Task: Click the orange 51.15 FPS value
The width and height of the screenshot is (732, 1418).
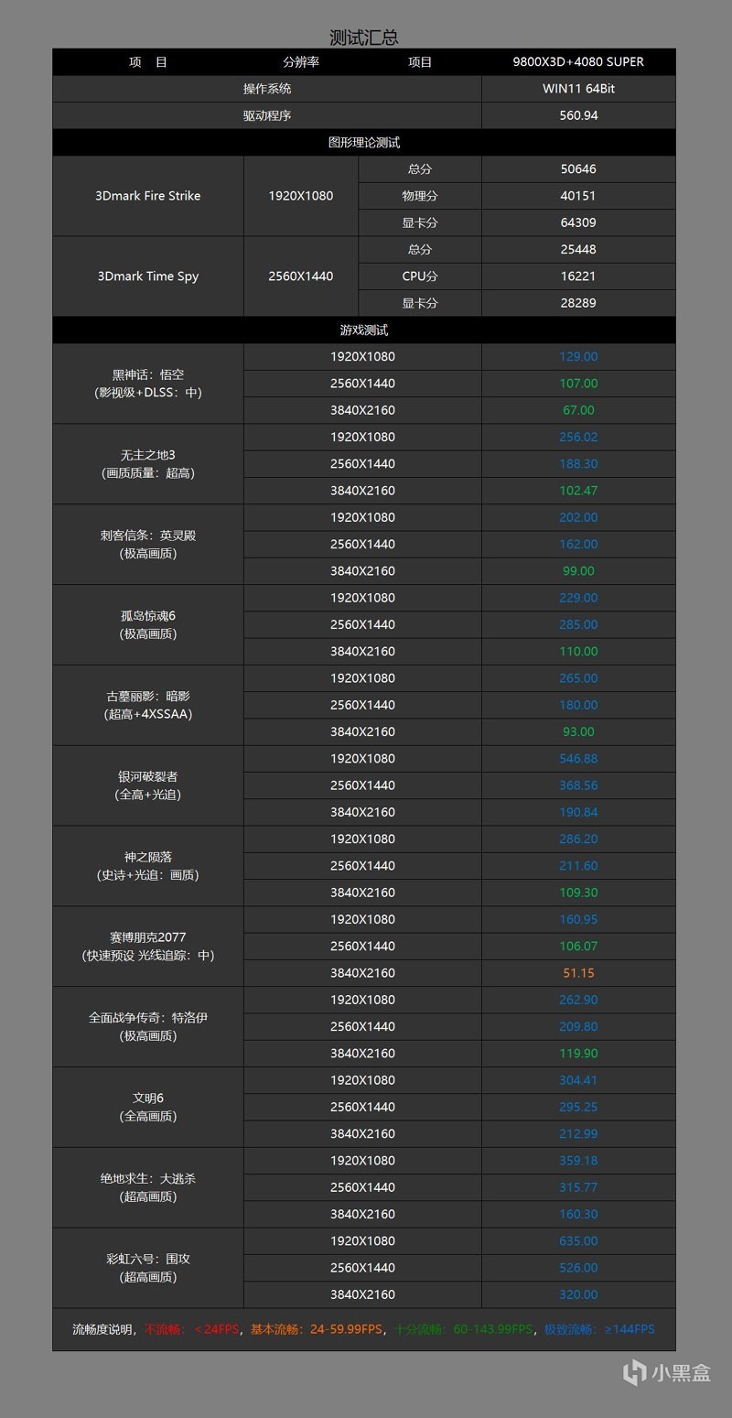Action: [x=578, y=973]
